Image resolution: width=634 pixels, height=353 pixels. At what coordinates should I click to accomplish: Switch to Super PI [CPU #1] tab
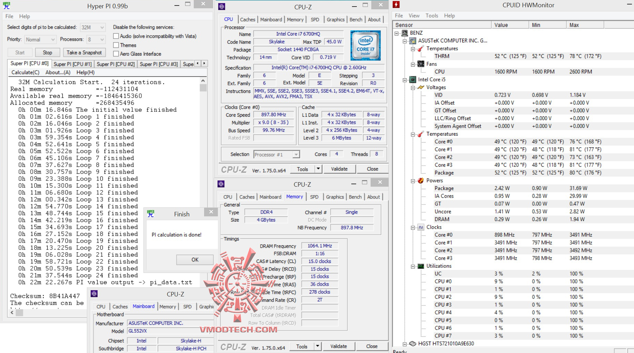click(73, 64)
